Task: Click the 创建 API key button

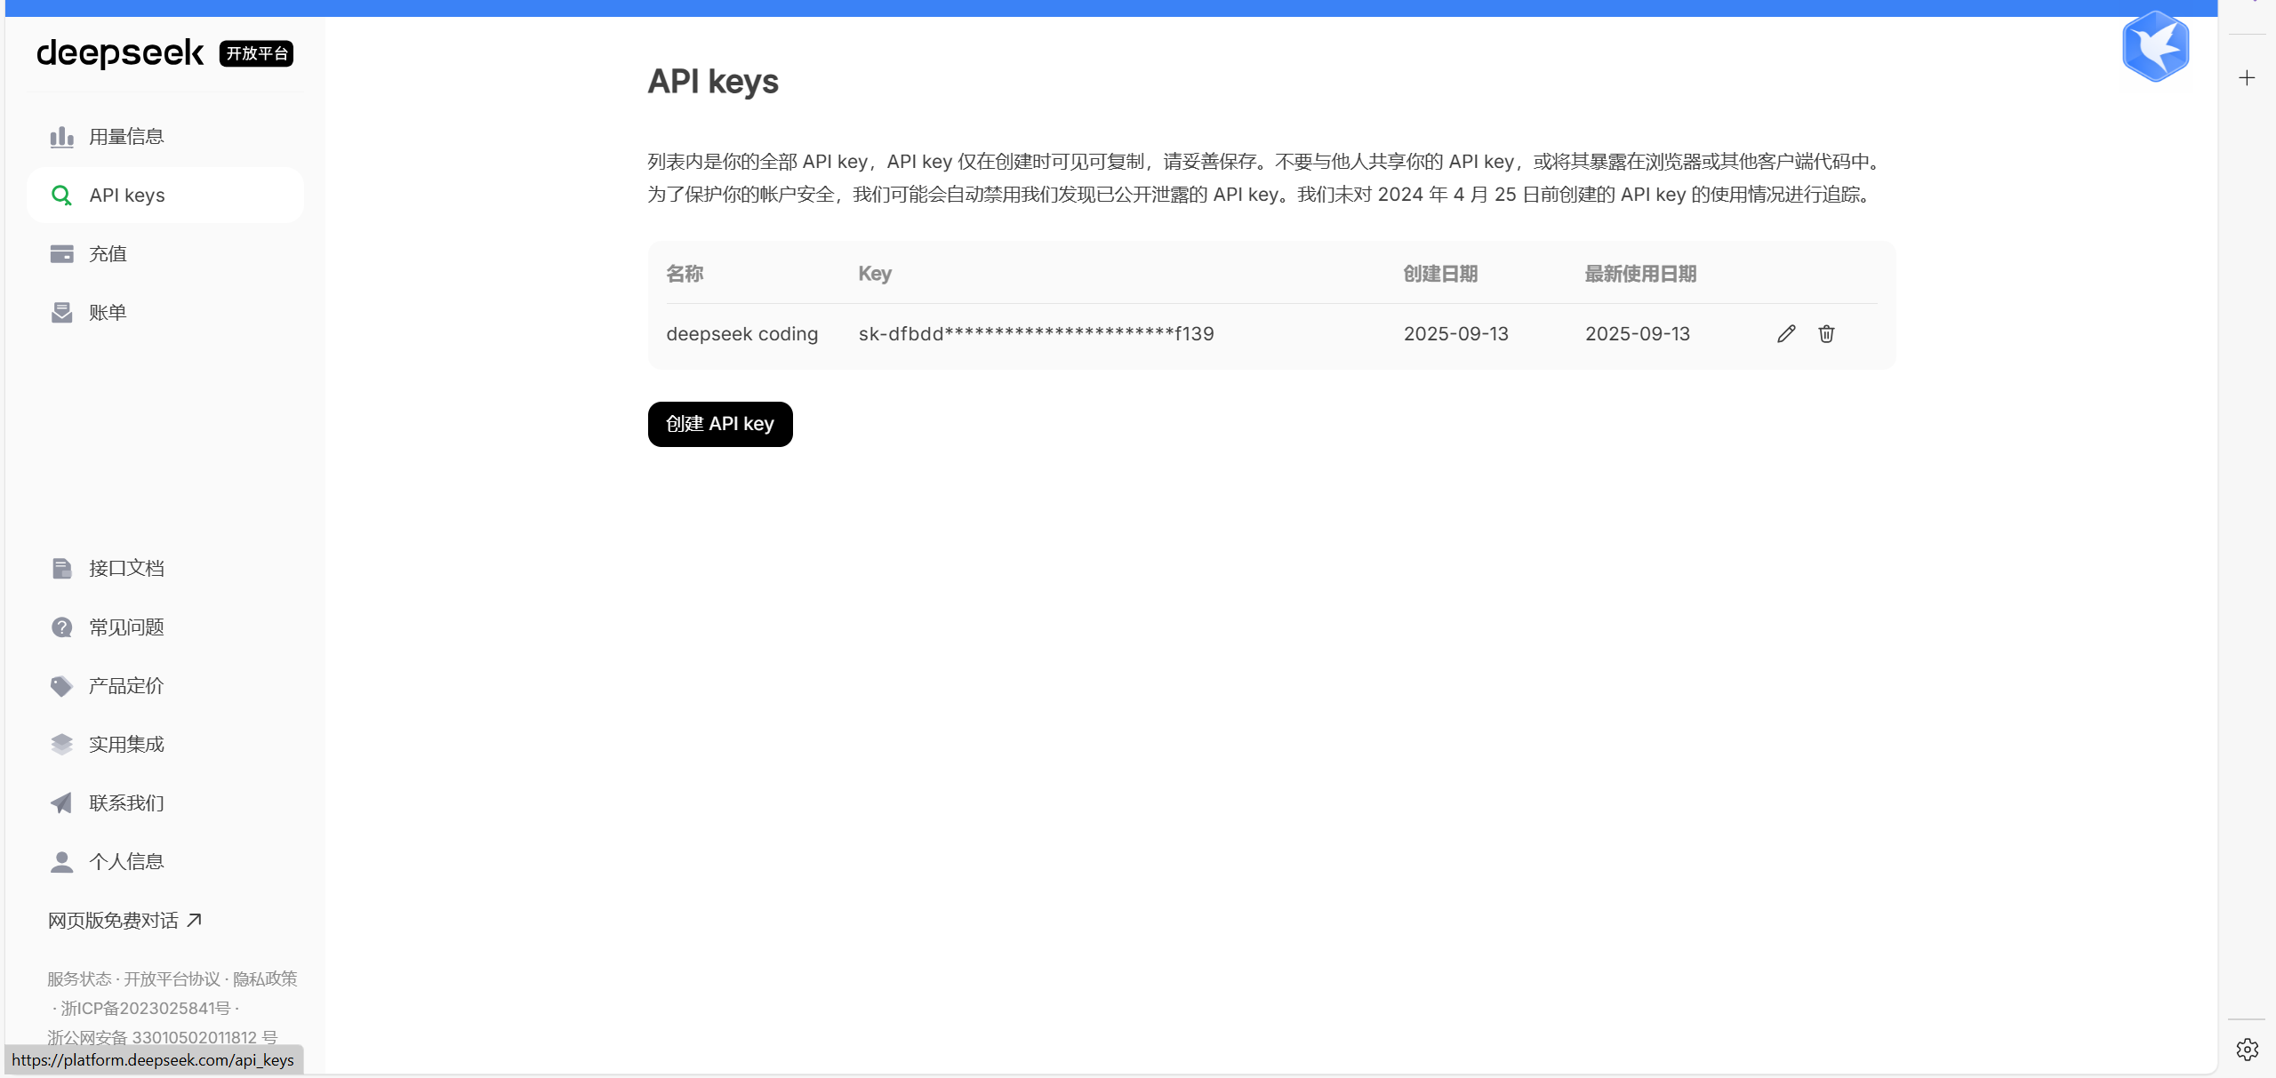Action: tap(720, 424)
